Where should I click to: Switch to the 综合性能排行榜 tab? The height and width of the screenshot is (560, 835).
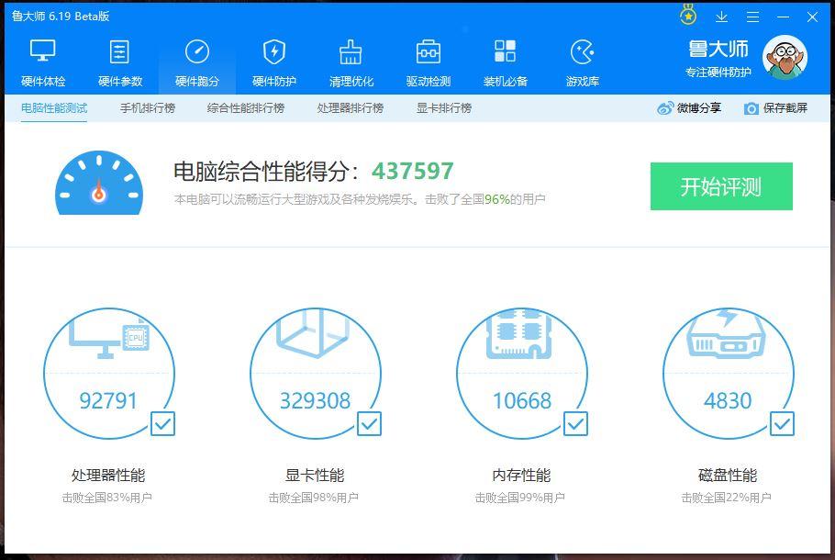pyautogui.click(x=246, y=108)
